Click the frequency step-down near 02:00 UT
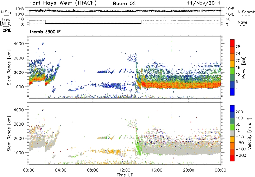 pyautogui.click(x=45, y=22)
